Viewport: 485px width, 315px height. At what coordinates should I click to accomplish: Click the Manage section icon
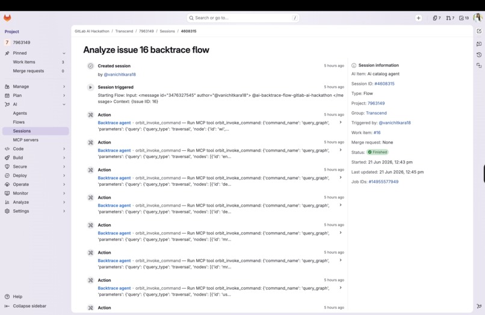pos(7,87)
